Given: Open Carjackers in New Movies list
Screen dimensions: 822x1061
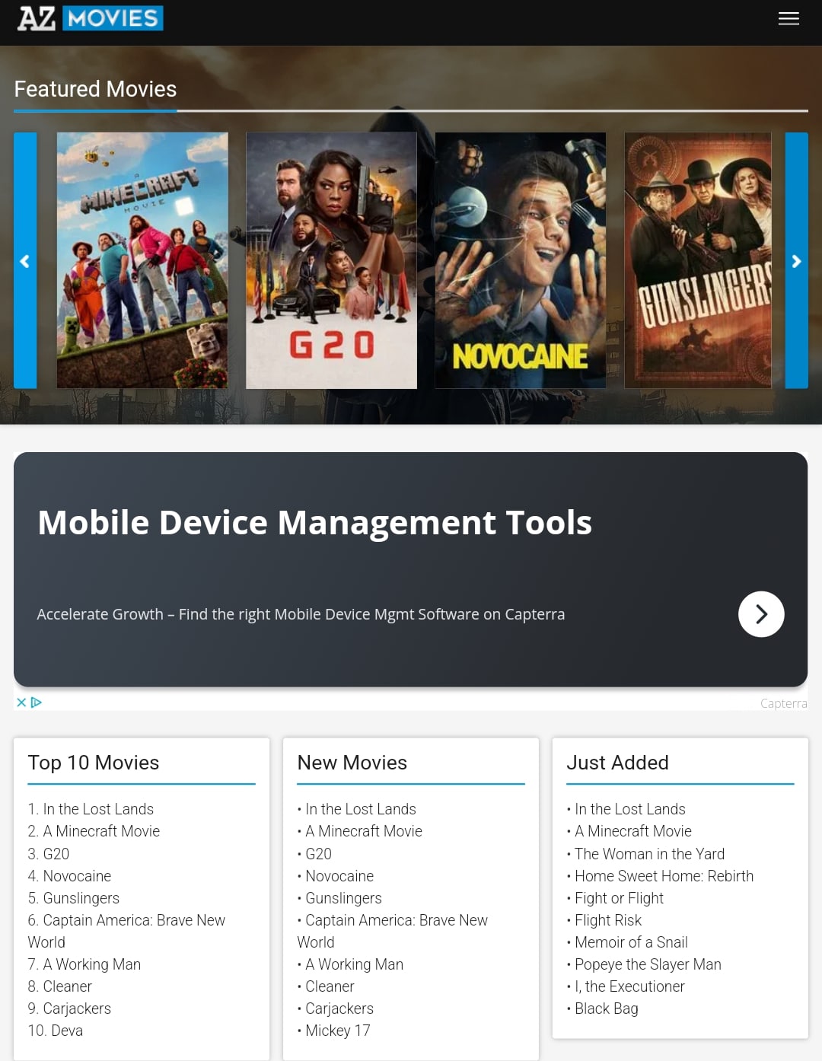Looking at the screenshot, I should [339, 1008].
